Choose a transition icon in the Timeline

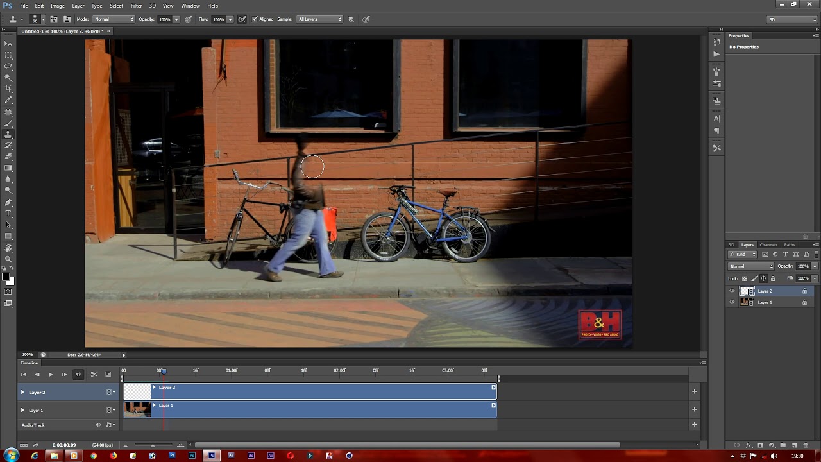point(108,374)
